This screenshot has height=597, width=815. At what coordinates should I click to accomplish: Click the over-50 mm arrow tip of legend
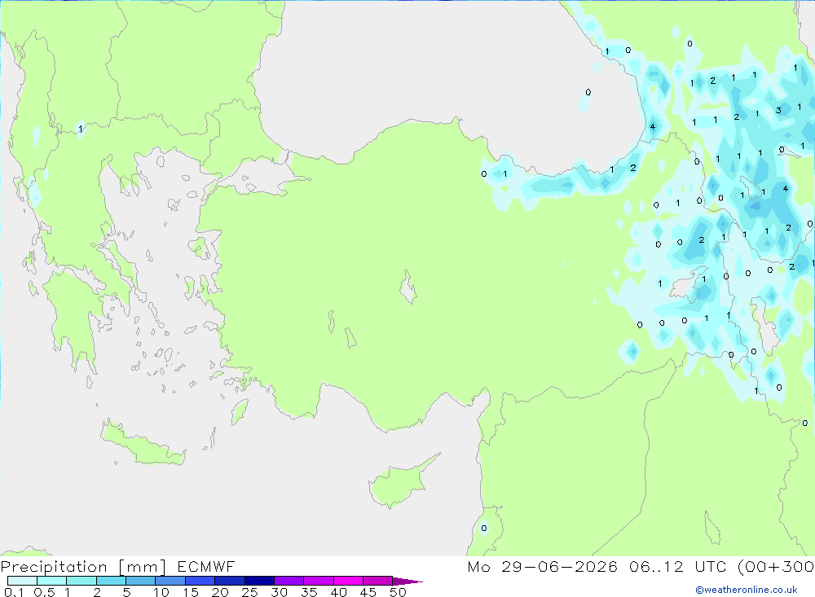[x=407, y=582]
